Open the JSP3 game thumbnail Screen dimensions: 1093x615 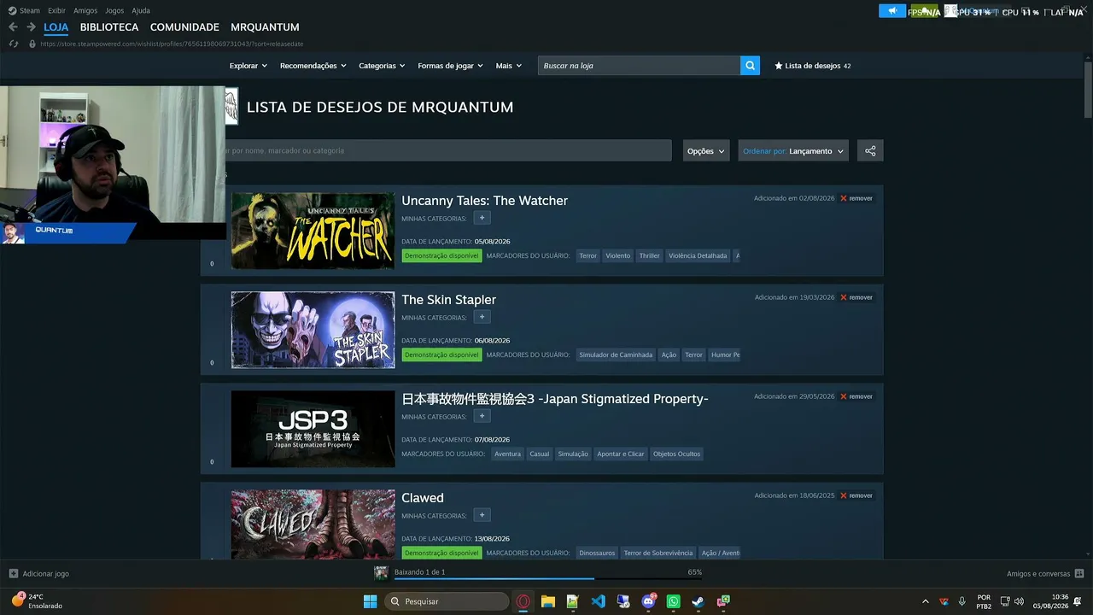(313, 429)
